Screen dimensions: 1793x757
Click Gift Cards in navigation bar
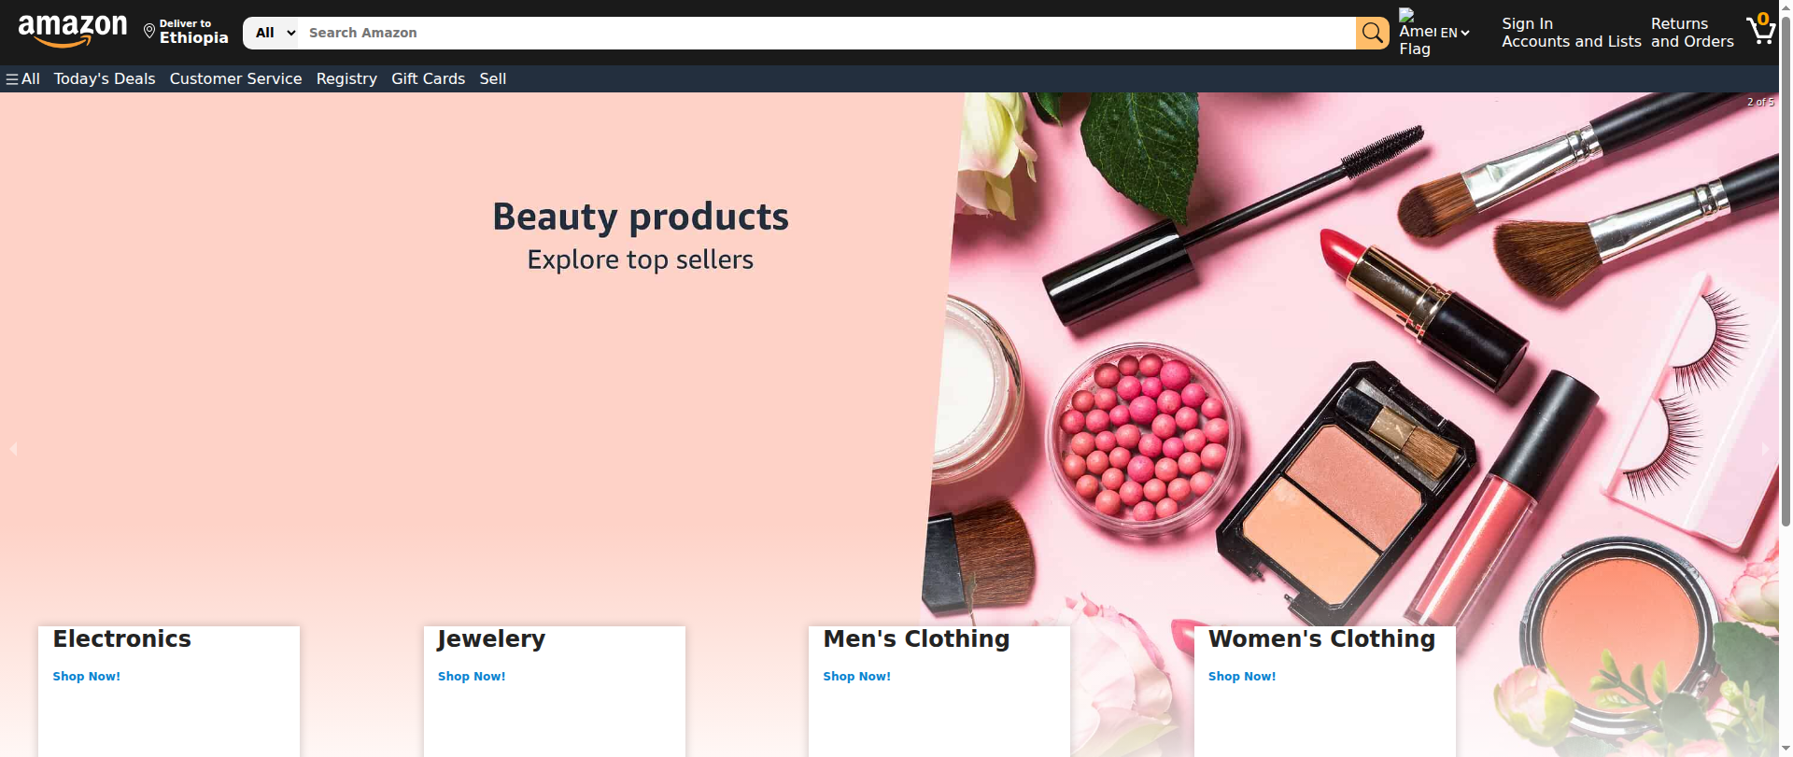click(x=428, y=79)
